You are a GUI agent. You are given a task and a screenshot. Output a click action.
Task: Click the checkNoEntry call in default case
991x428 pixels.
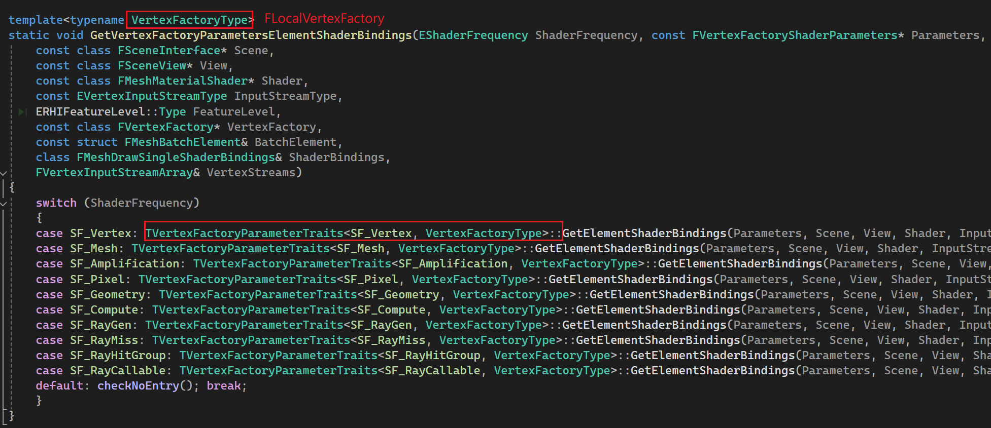pyautogui.click(x=138, y=386)
